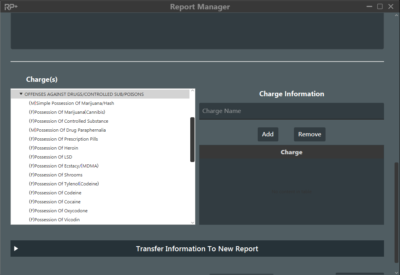Expand Transfer Information To New Report section
The height and width of the screenshot is (275, 400).
click(x=16, y=249)
